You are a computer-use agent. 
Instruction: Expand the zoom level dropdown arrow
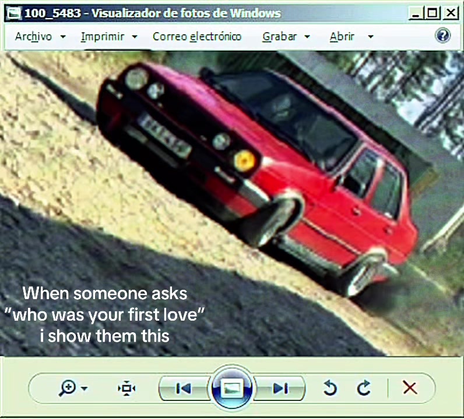point(85,388)
